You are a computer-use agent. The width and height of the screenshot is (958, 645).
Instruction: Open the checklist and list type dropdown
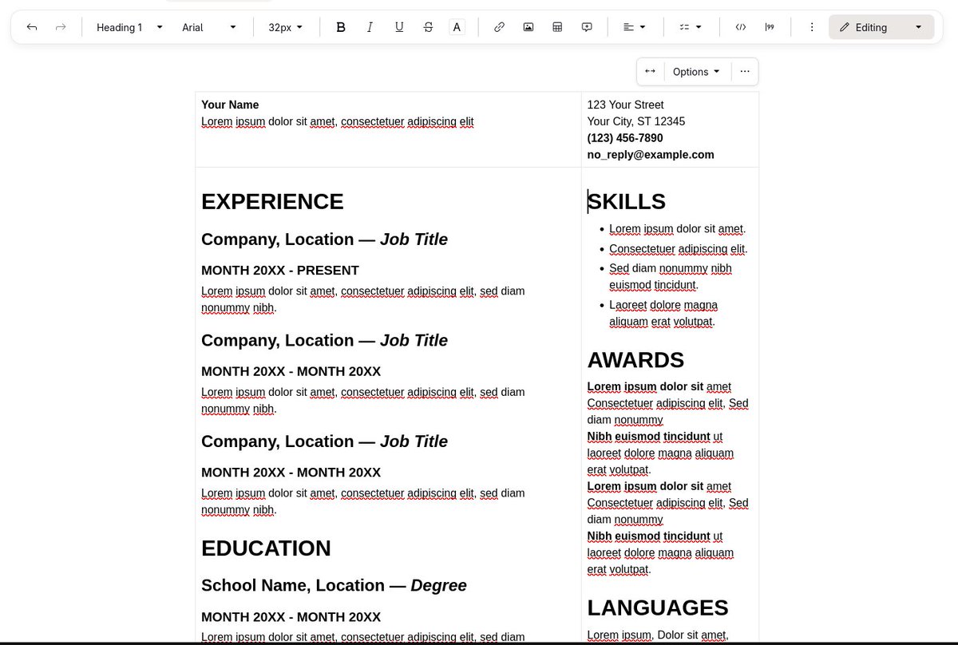[691, 27]
